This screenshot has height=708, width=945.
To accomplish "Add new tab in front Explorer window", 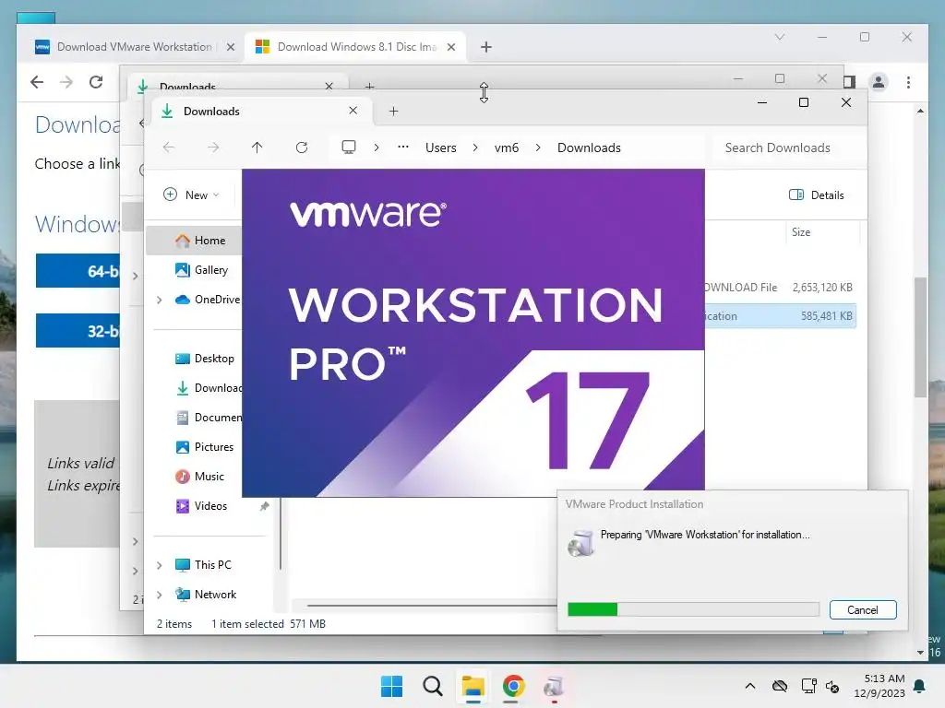I will pos(393,112).
